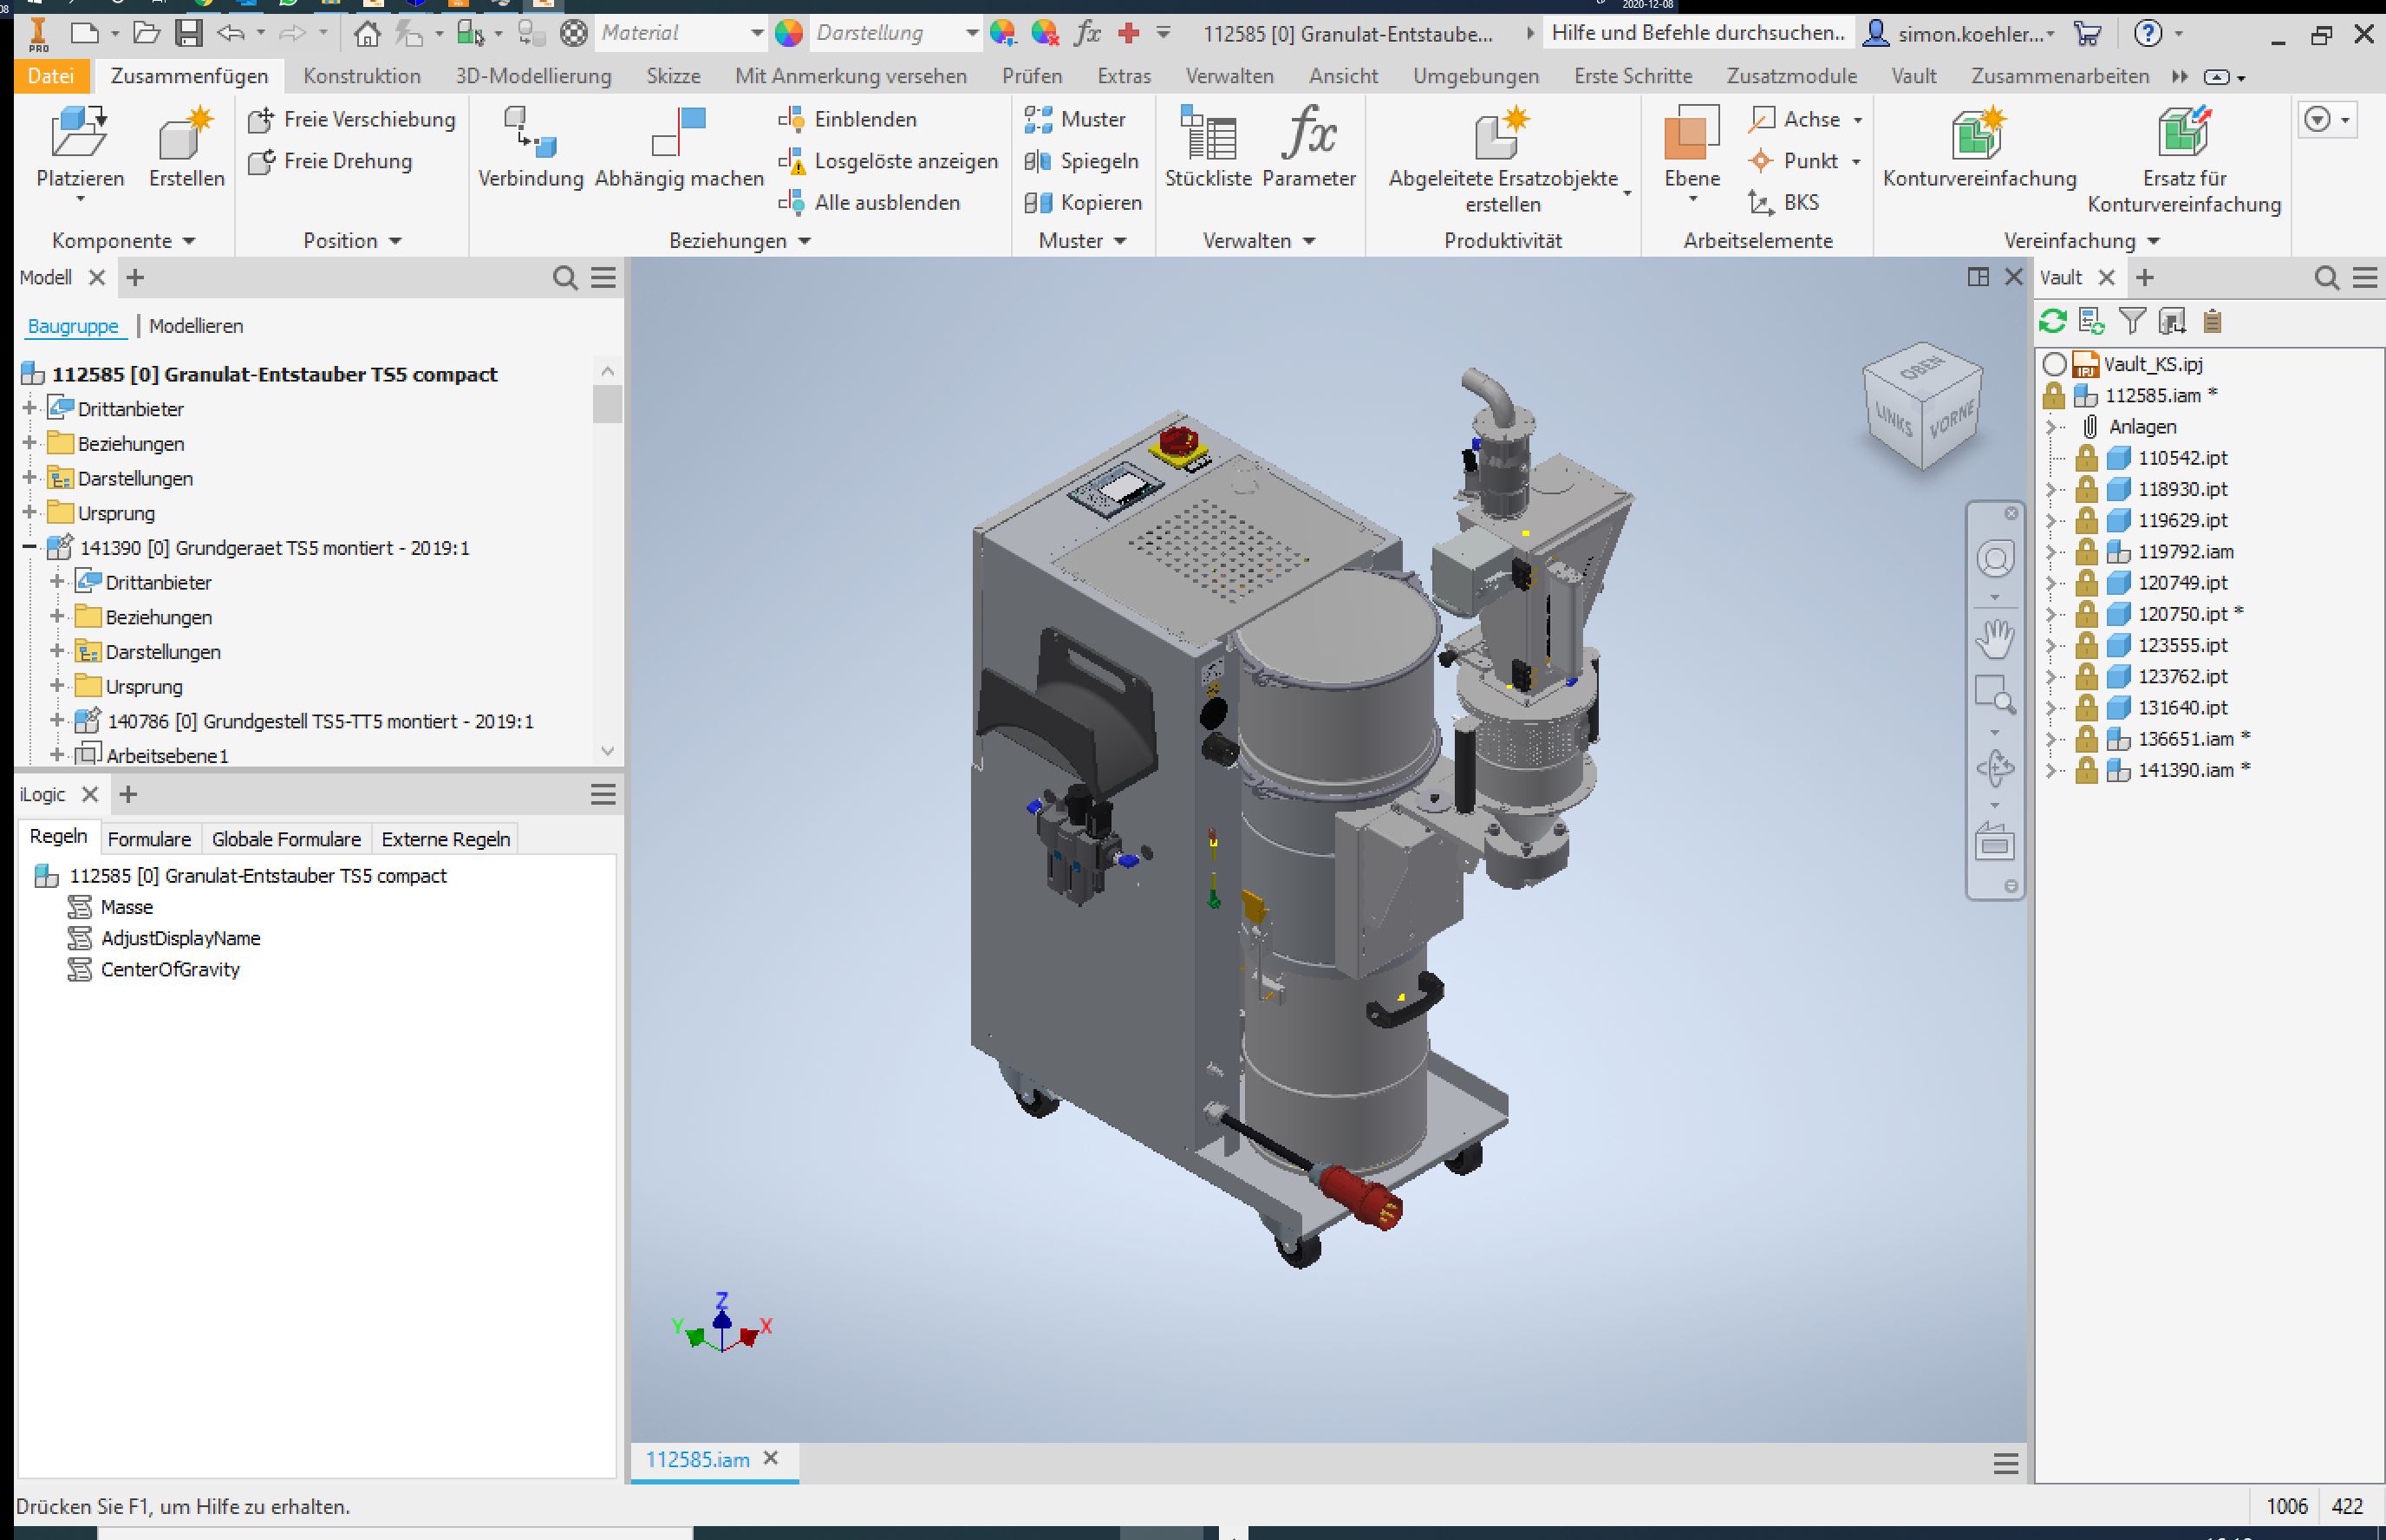Click the Vault refresh icon
Image resolution: width=2386 pixels, height=1540 pixels.
[x=2052, y=321]
